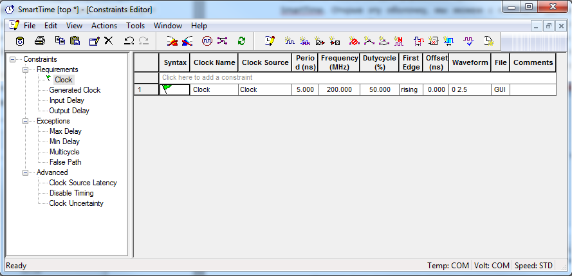Click the Add Input Delay icon

pyautogui.click(x=320, y=41)
